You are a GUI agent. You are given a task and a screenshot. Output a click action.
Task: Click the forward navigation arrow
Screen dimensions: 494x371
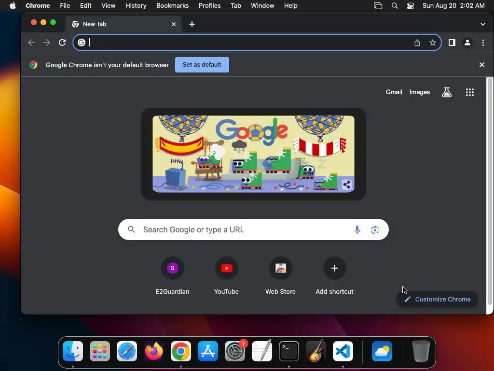pos(47,43)
